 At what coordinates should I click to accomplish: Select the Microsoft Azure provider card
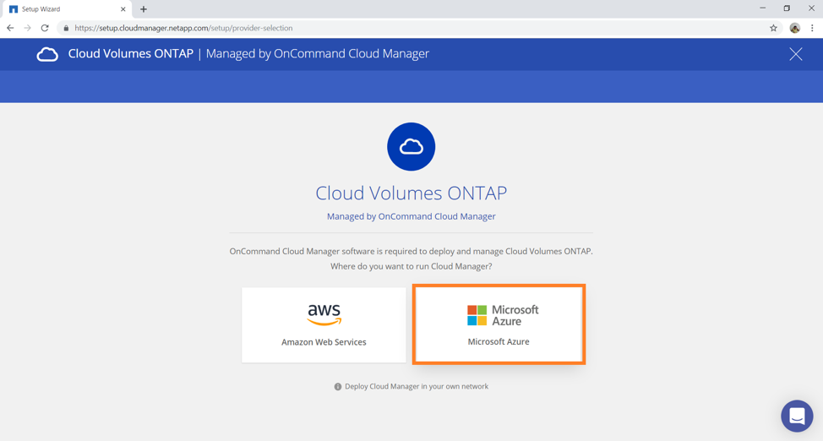coord(499,325)
